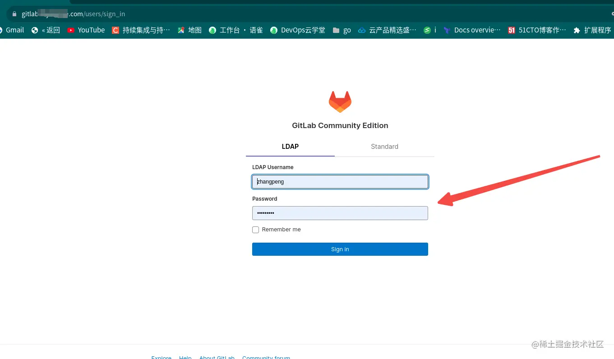Select the LDAP sign-in tab

(x=290, y=147)
